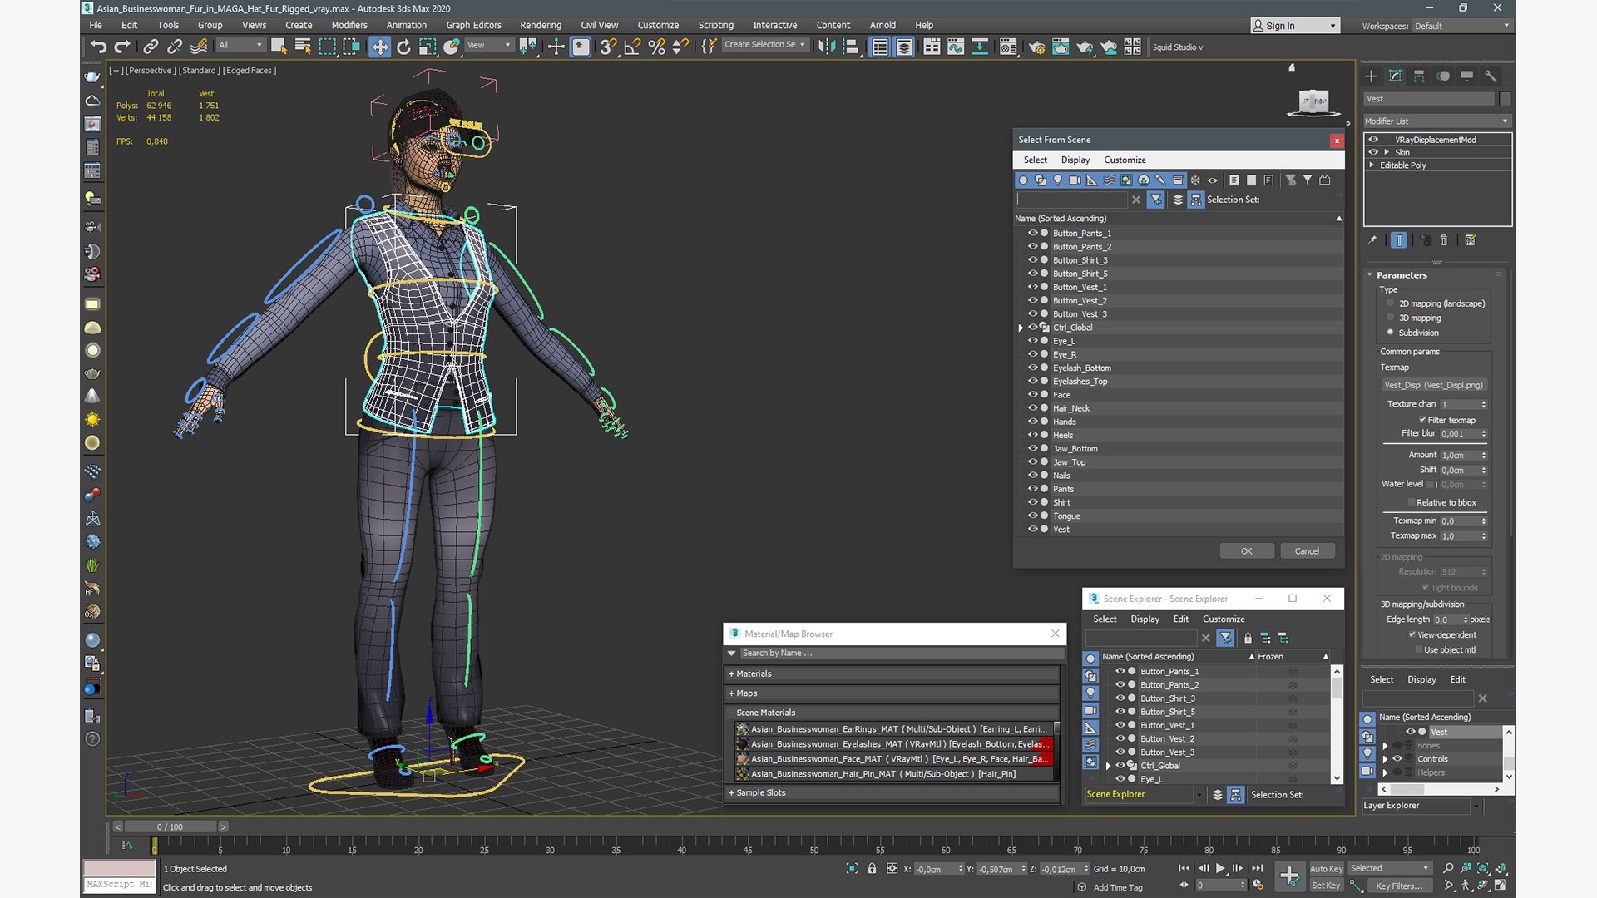This screenshot has width=1597, height=898.
Task: Switch to Hierarchy panel icon
Action: [x=1419, y=76]
